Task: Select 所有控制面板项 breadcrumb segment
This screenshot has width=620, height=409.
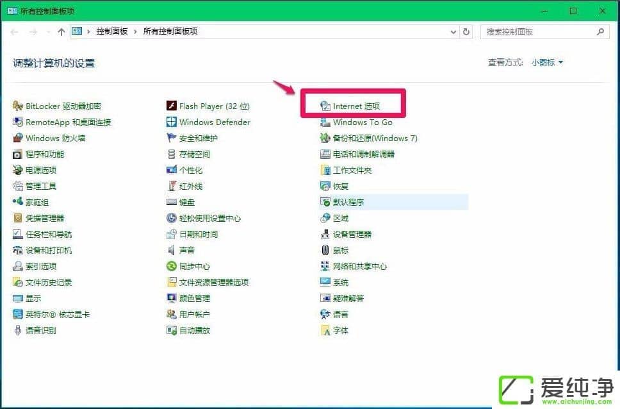Action: pyautogui.click(x=170, y=31)
